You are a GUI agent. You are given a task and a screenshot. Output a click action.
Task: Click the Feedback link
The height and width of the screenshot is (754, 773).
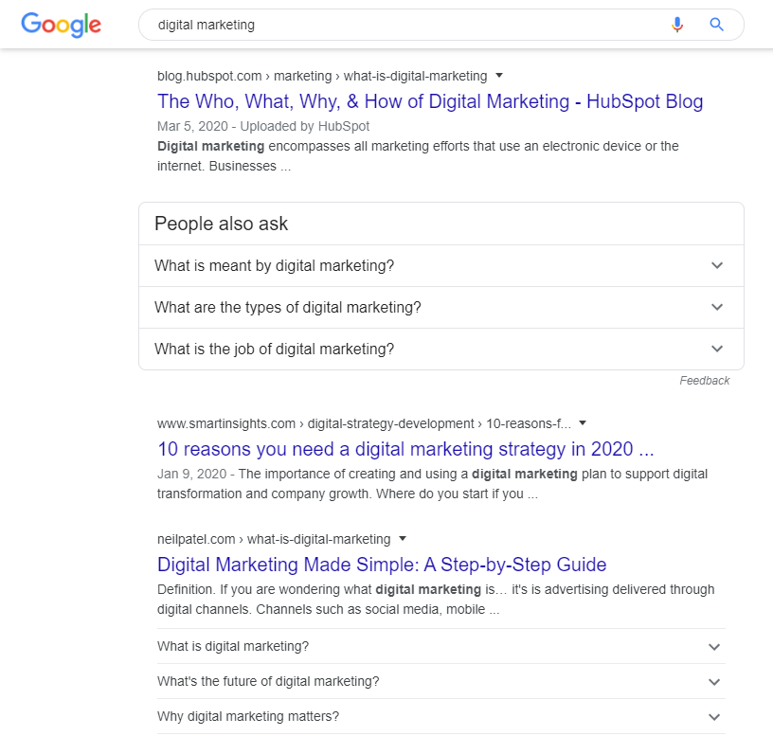(705, 381)
